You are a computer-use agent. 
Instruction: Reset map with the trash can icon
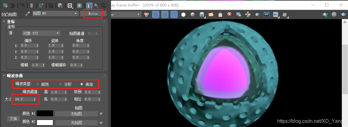(x=31, y=5)
